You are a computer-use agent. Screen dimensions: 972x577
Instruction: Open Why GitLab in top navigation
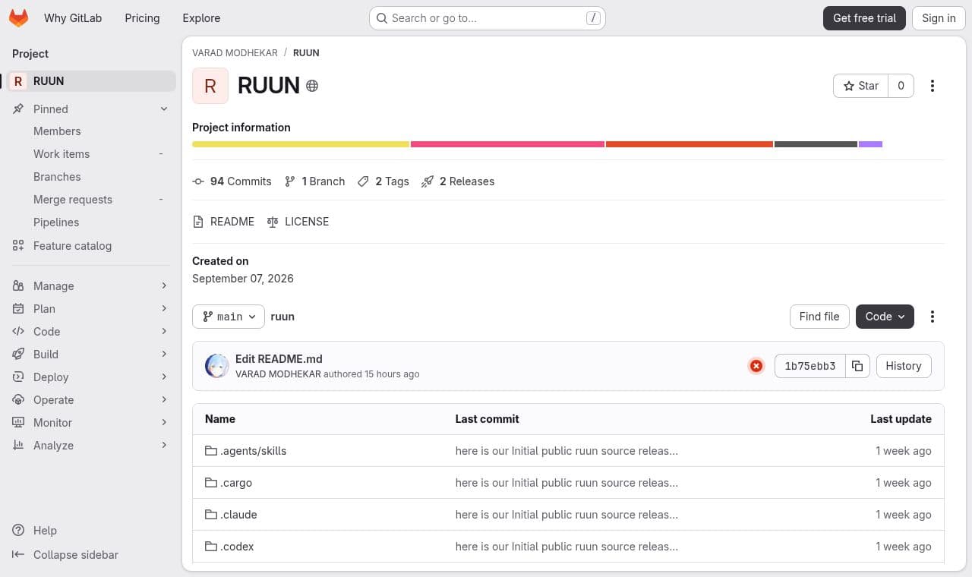click(73, 18)
